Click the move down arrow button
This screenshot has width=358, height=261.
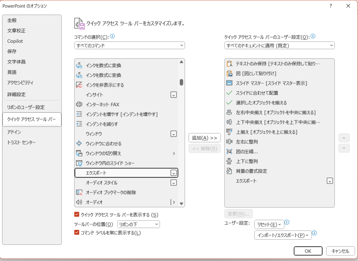tap(344, 148)
